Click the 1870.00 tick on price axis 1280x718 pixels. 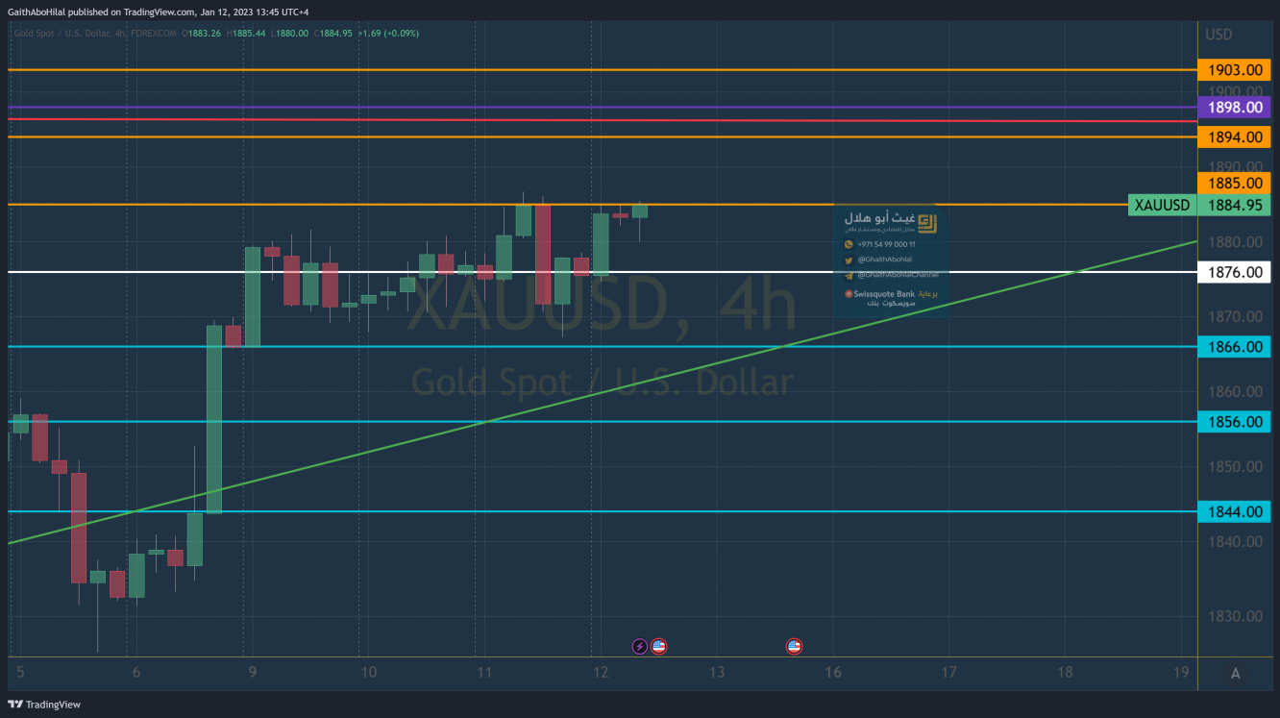click(x=1234, y=316)
